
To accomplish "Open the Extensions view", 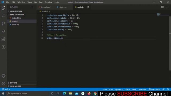I will 3,39.
